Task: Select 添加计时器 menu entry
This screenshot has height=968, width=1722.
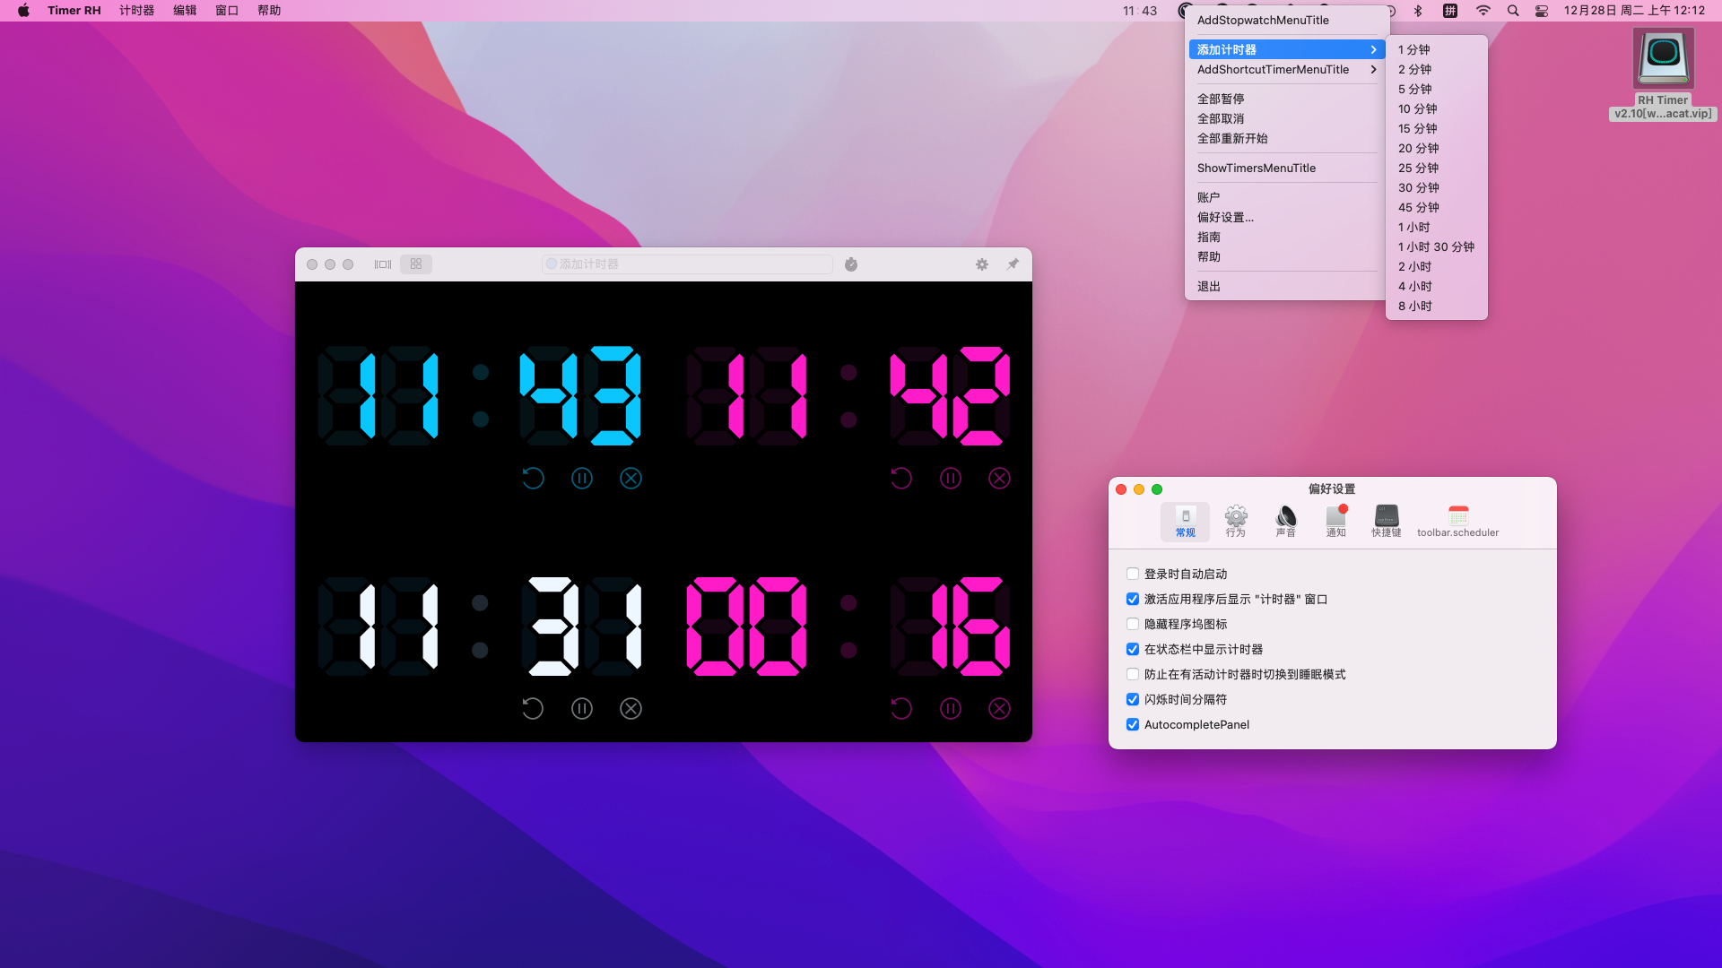Action: click(x=1287, y=50)
